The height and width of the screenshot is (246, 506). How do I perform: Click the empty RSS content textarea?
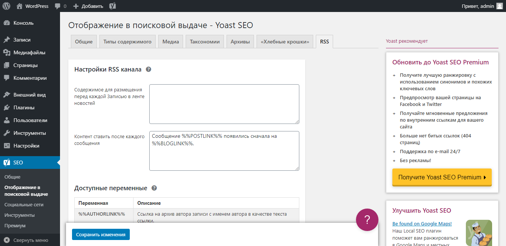pos(224,104)
